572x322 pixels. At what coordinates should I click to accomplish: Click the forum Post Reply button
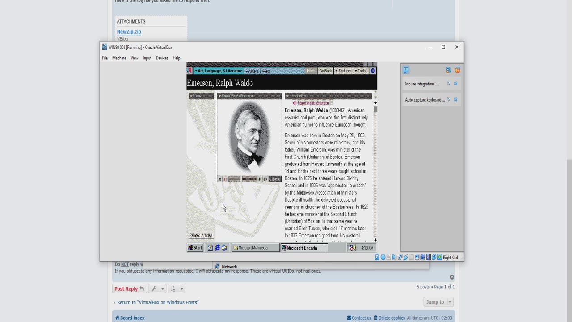129,289
